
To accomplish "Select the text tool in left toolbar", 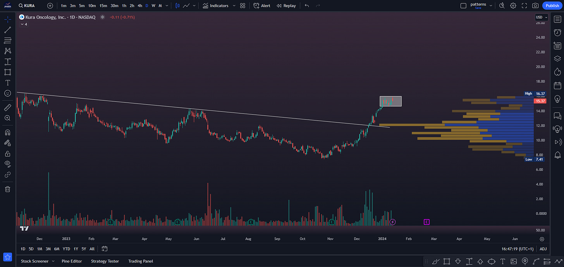I will pyautogui.click(x=8, y=83).
